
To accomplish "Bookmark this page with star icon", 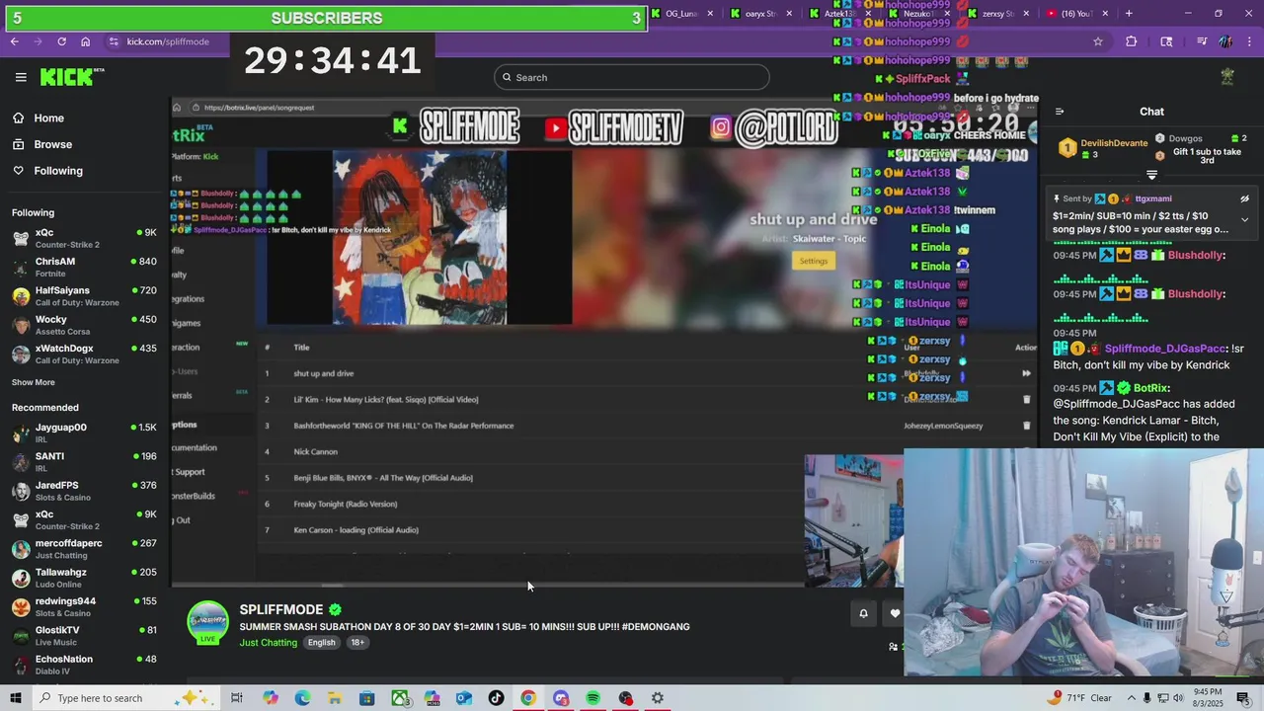I will pyautogui.click(x=1097, y=41).
